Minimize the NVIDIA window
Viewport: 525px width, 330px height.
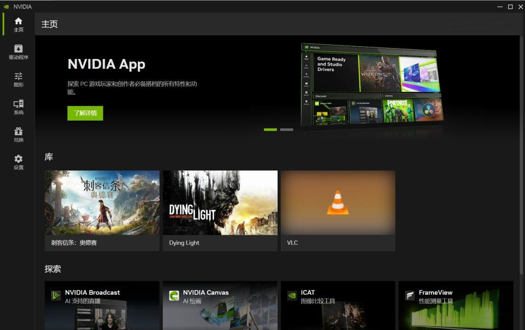pyautogui.click(x=500, y=7)
